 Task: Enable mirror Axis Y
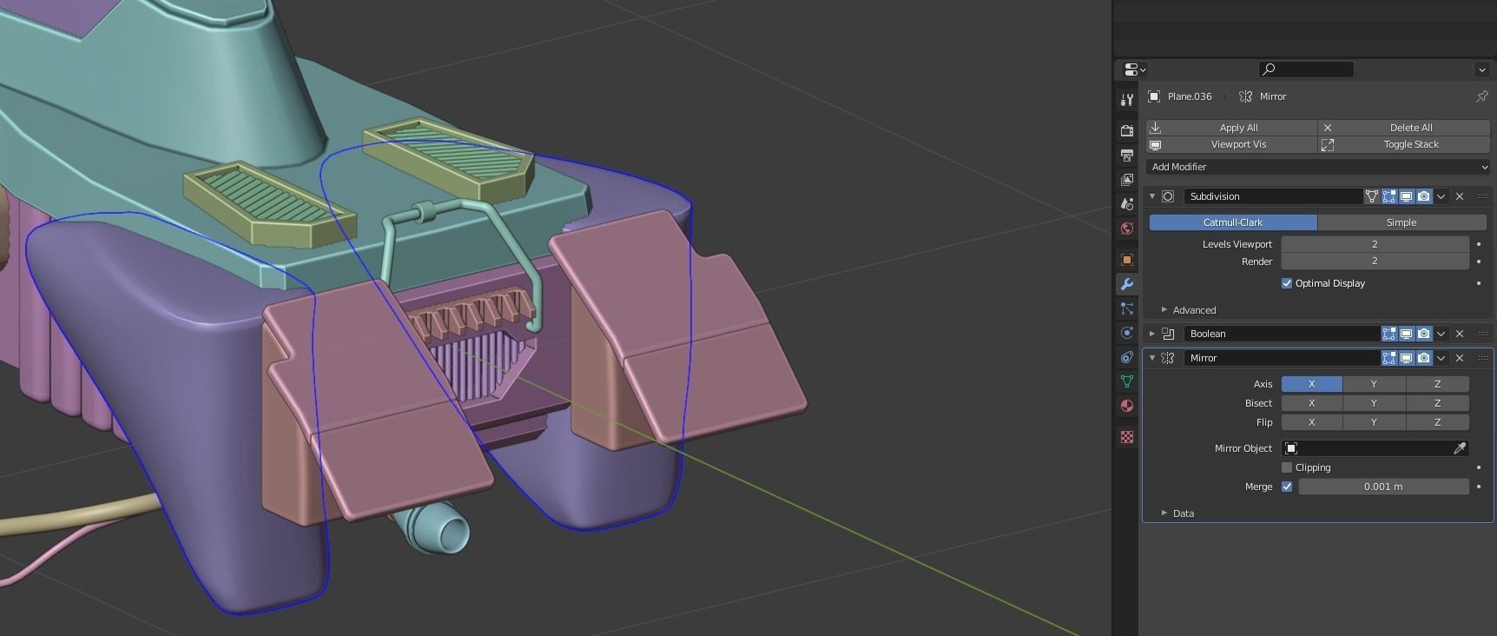click(1374, 384)
